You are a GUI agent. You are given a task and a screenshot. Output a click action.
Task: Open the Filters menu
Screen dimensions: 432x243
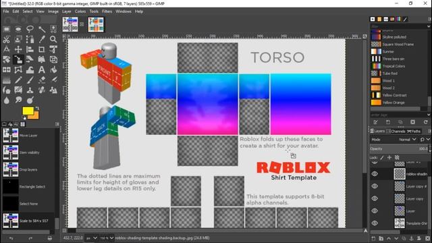click(x=107, y=11)
